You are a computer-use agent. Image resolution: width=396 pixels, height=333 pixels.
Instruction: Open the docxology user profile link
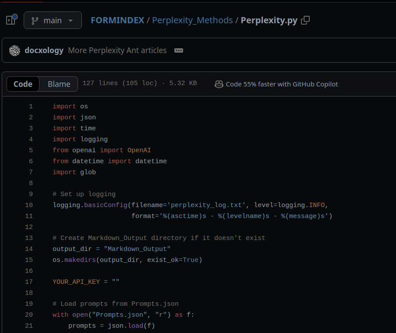(44, 50)
